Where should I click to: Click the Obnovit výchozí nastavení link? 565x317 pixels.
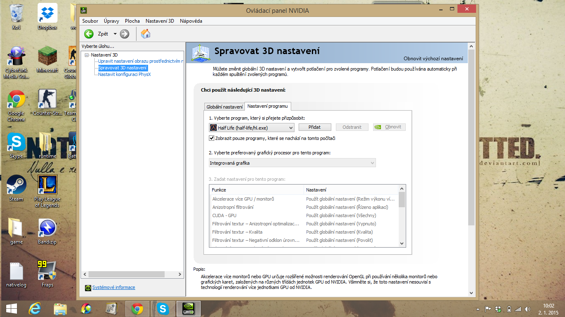tap(433, 59)
